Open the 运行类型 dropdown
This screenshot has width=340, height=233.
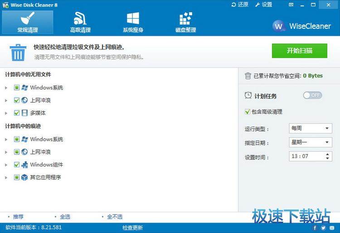311,128
